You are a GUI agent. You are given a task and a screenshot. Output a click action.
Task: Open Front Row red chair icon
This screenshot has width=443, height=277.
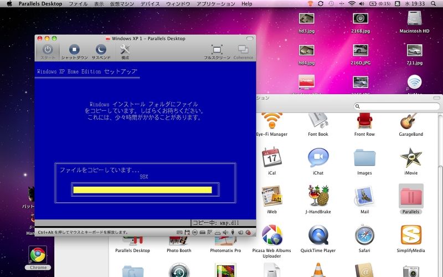(x=364, y=121)
